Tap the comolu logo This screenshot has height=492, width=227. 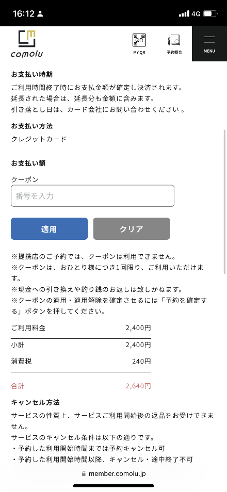[x=27, y=44]
